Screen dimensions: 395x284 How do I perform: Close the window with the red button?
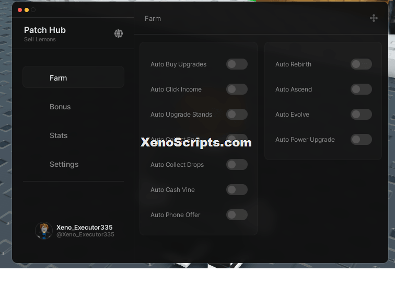20,10
